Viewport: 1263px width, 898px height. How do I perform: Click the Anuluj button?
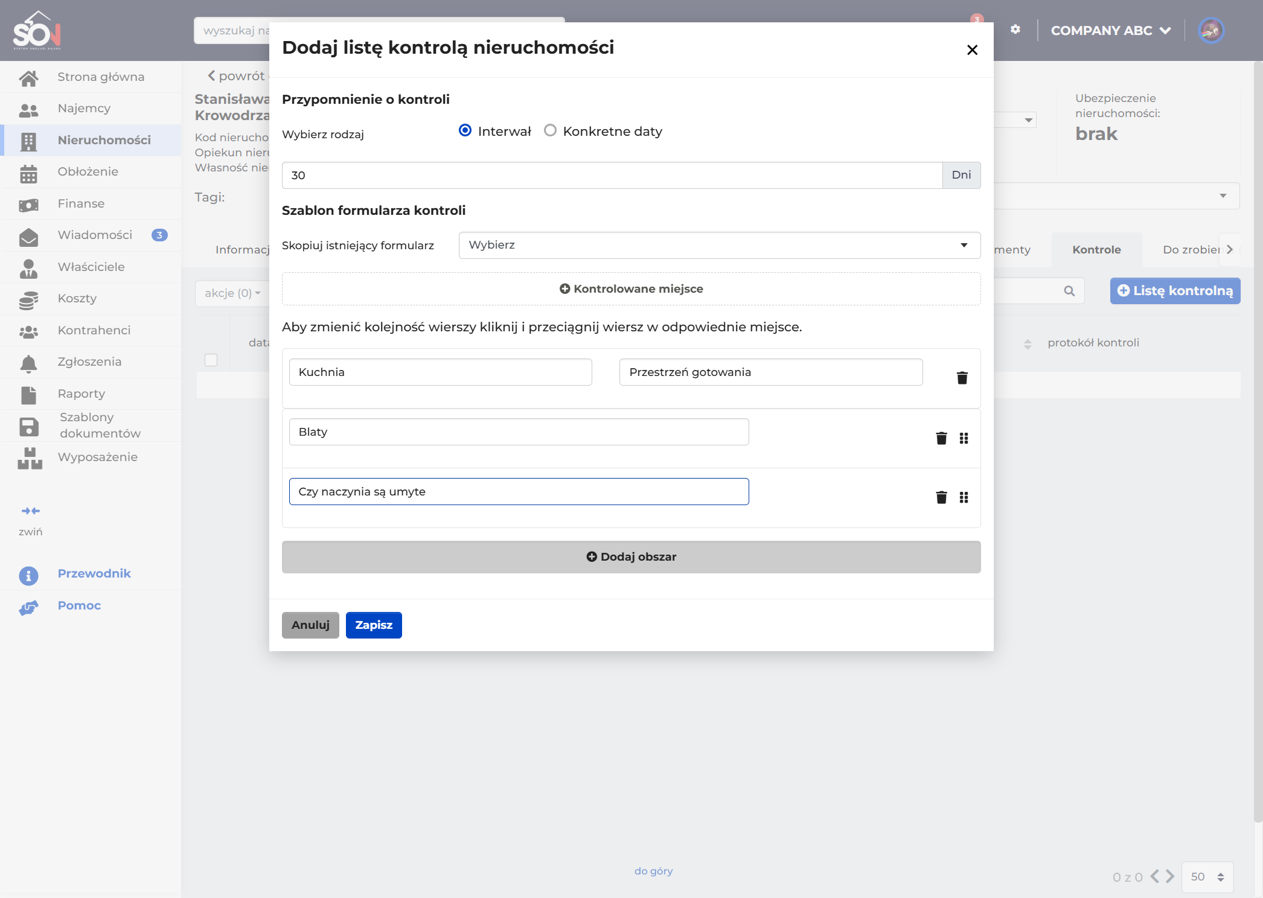[310, 625]
